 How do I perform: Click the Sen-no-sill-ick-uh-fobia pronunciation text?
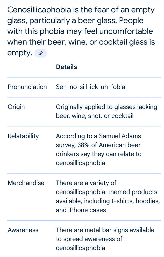[90, 87]
